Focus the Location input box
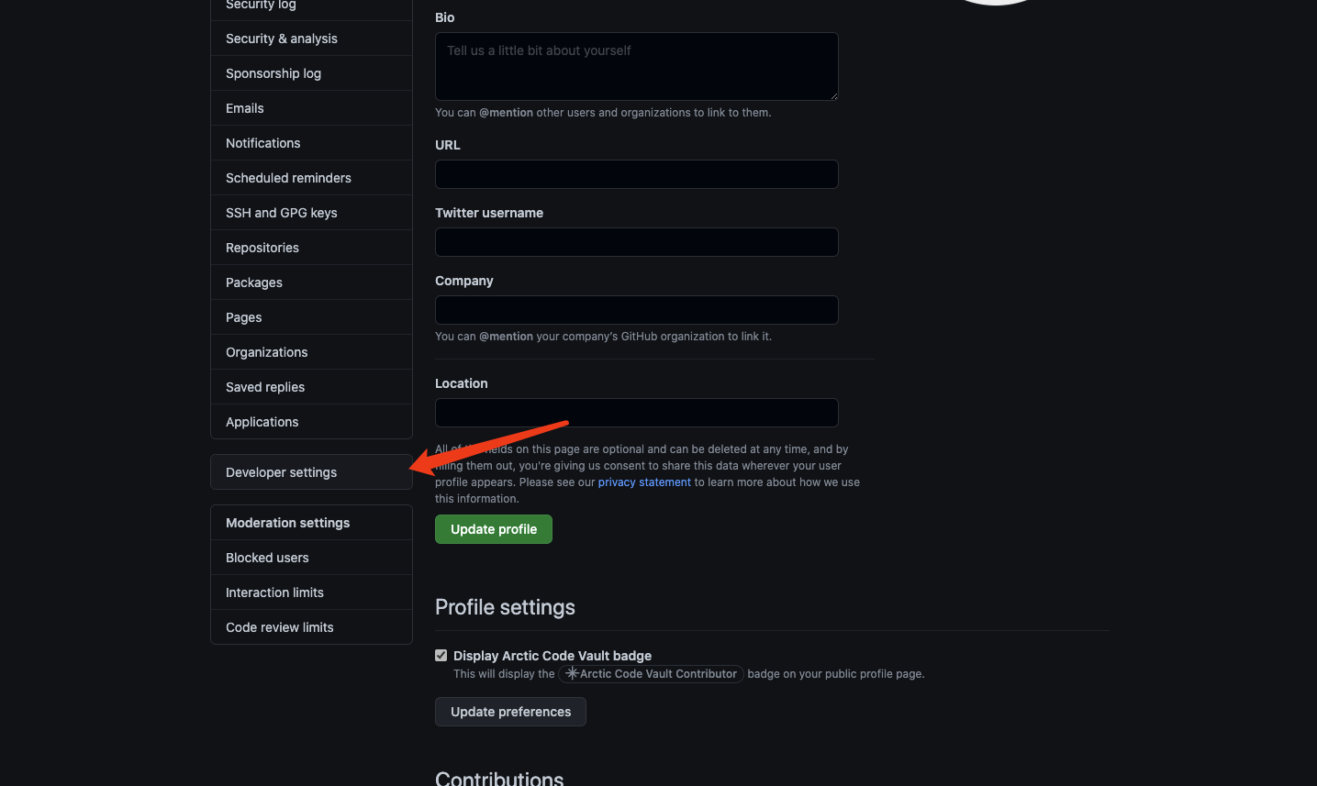 [x=636, y=413]
